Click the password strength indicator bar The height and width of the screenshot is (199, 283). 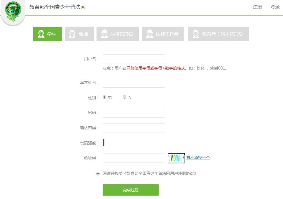[104, 143]
